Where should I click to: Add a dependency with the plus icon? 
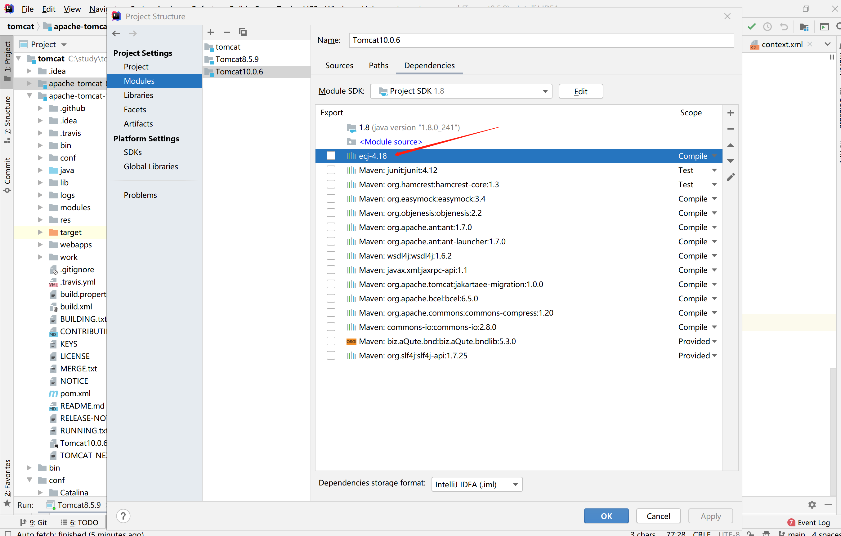tap(730, 113)
